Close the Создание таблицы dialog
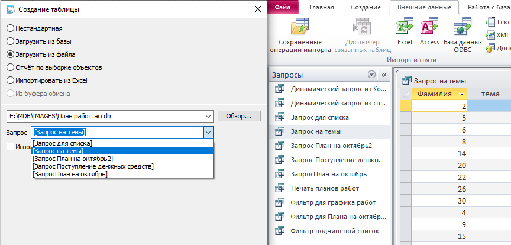The image size is (511, 245). [x=258, y=9]
